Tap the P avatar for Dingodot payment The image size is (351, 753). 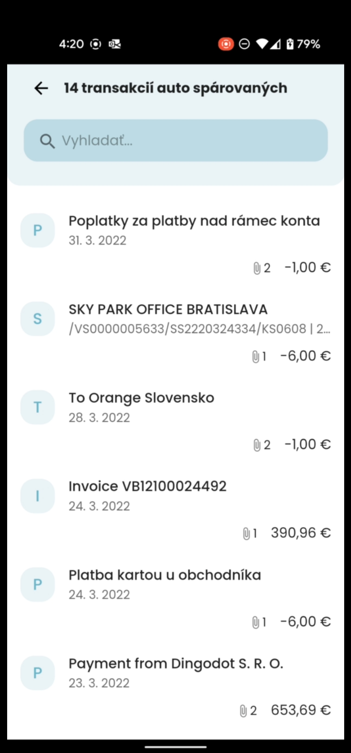[38, 673]
